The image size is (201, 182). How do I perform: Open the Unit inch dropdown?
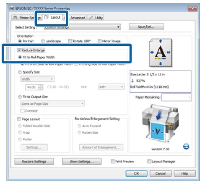coord(111,87)
